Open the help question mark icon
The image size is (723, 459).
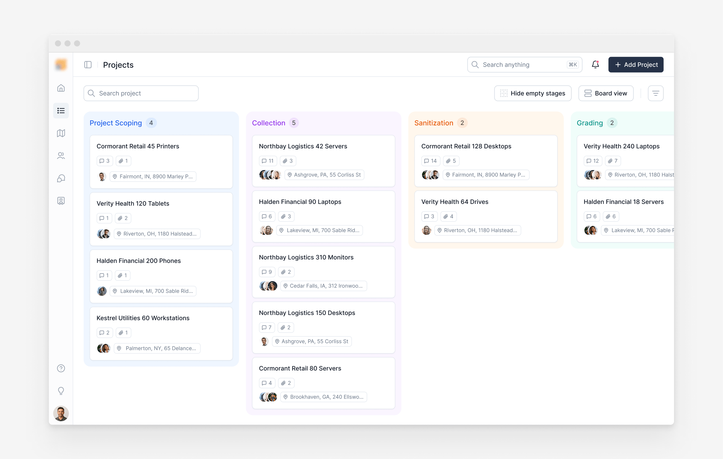(x=61, y=368)
